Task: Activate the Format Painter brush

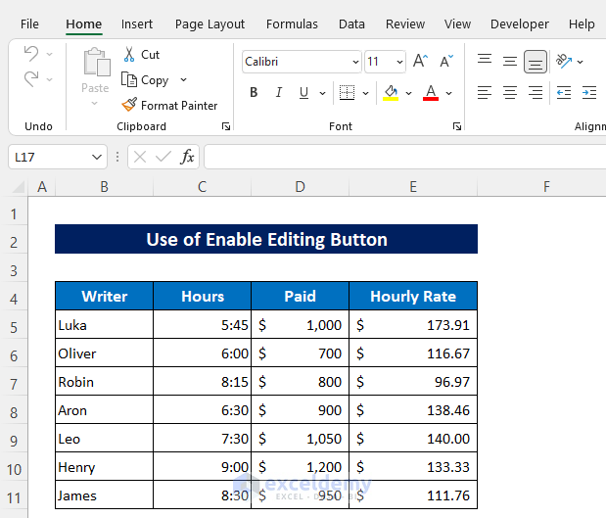Action: coord(129,105)
